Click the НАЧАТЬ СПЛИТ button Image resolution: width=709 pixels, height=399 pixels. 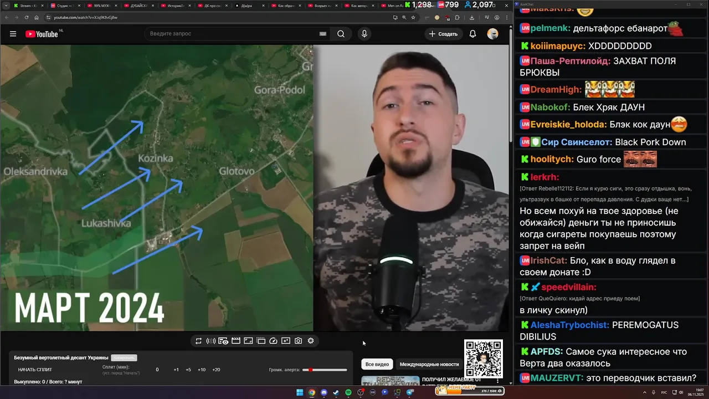35,370
